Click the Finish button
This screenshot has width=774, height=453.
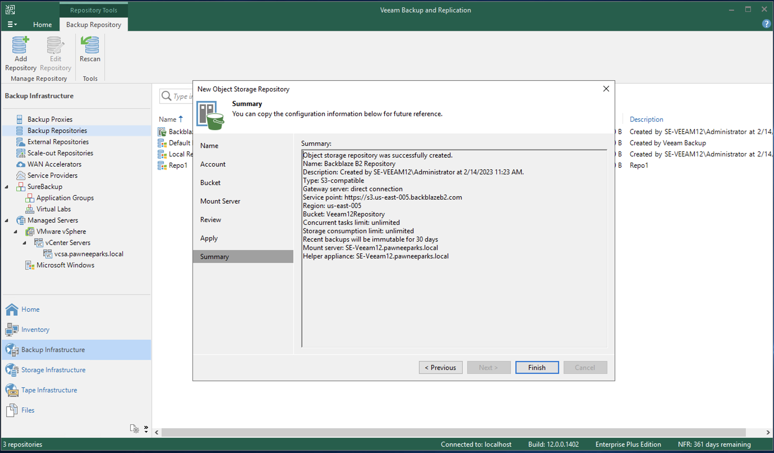point(537,367)
